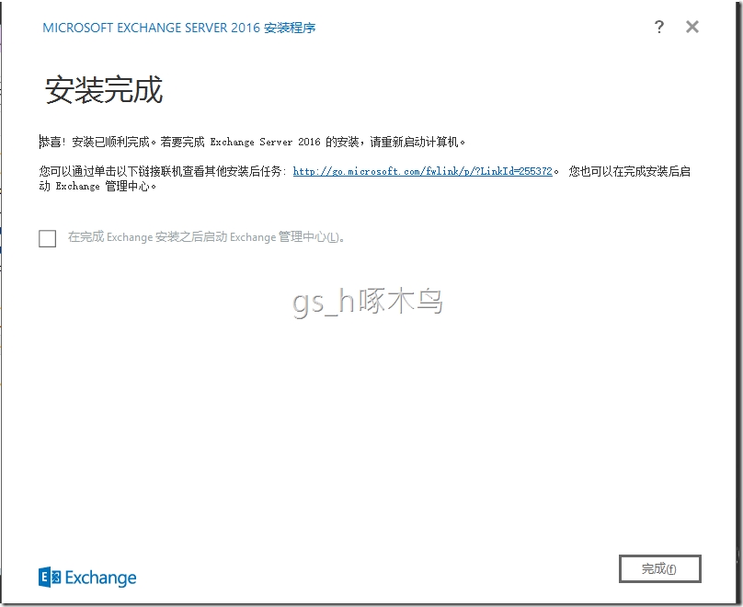
Task: Select the MICROSOFT EXCHANGE SERVER 2016 安装程序 label
Action: [x=178, y=28]
